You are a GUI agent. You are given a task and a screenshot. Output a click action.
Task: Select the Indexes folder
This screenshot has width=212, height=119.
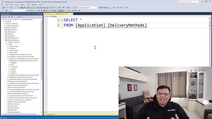tap(13, 71)
